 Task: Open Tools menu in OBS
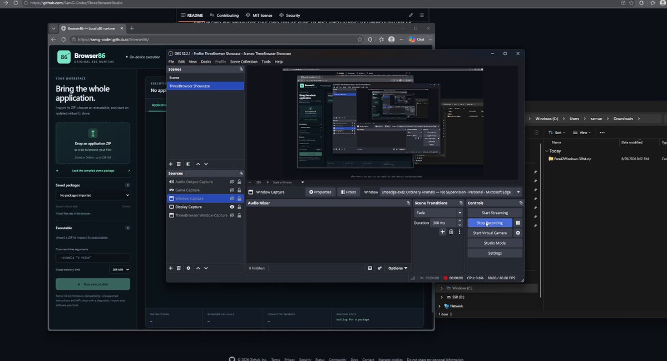tap(266, 62)
